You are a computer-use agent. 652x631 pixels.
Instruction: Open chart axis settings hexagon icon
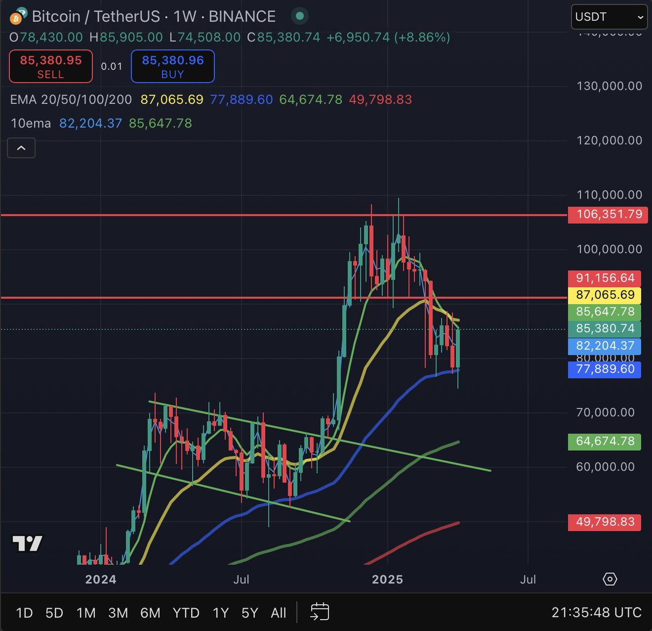point(610,579)
